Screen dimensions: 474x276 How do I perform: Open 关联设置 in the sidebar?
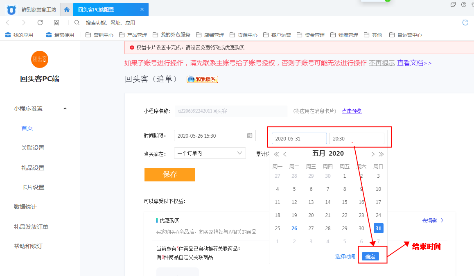pyautogui.click(x=33, y=148)
